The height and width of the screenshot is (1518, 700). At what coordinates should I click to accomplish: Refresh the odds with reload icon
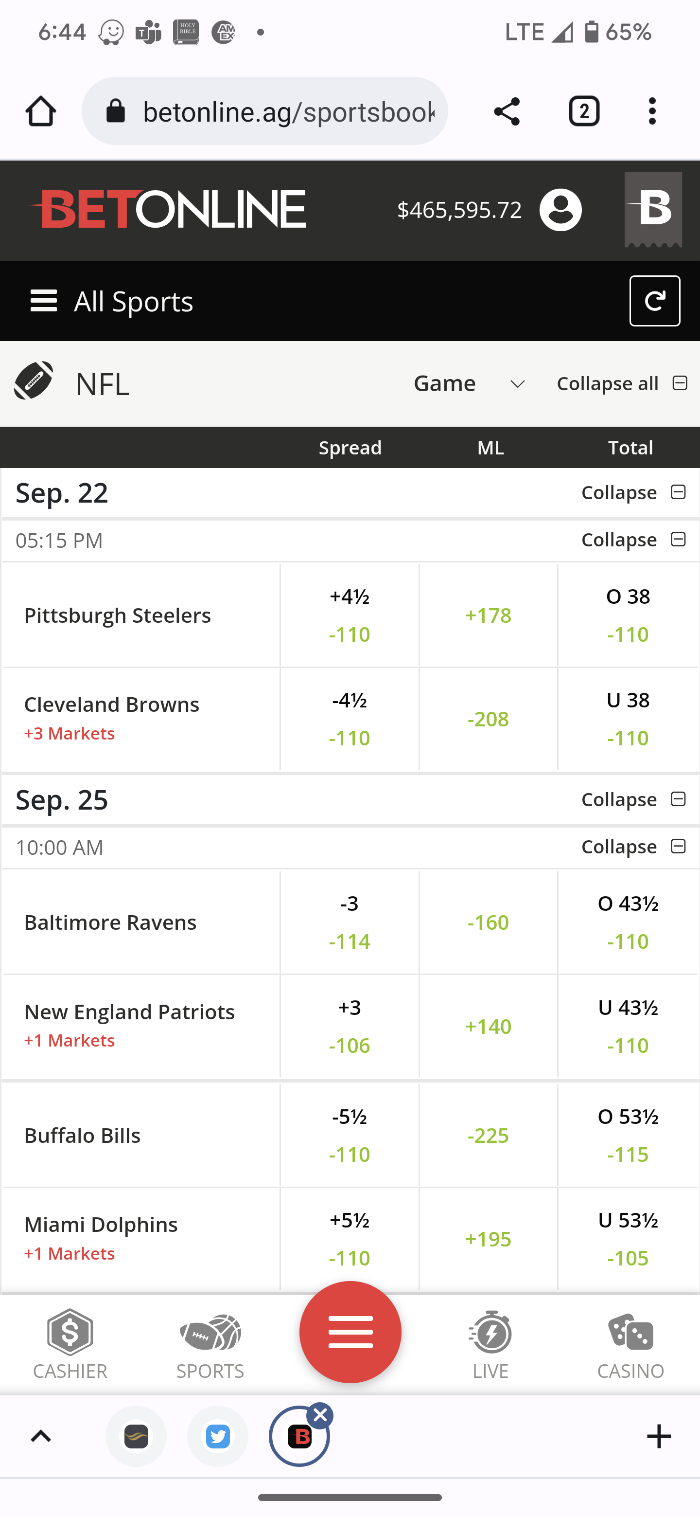pos(655,301)
